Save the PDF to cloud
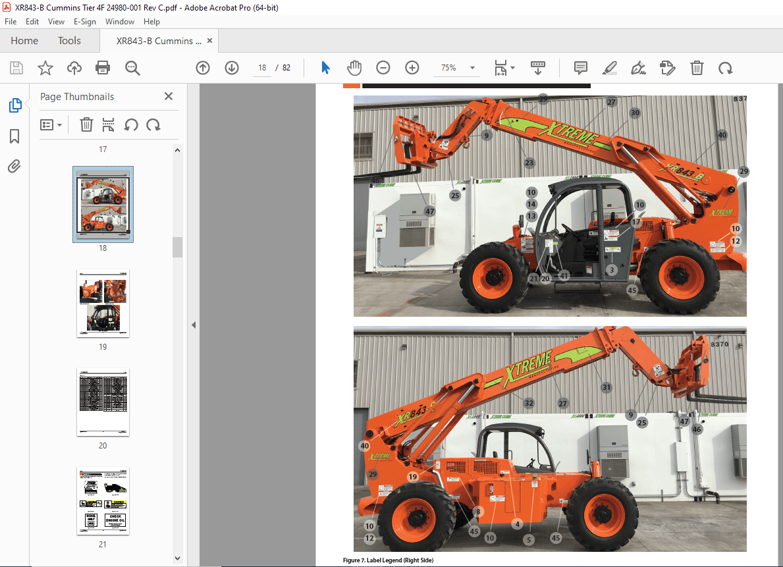 click(74, 68)
